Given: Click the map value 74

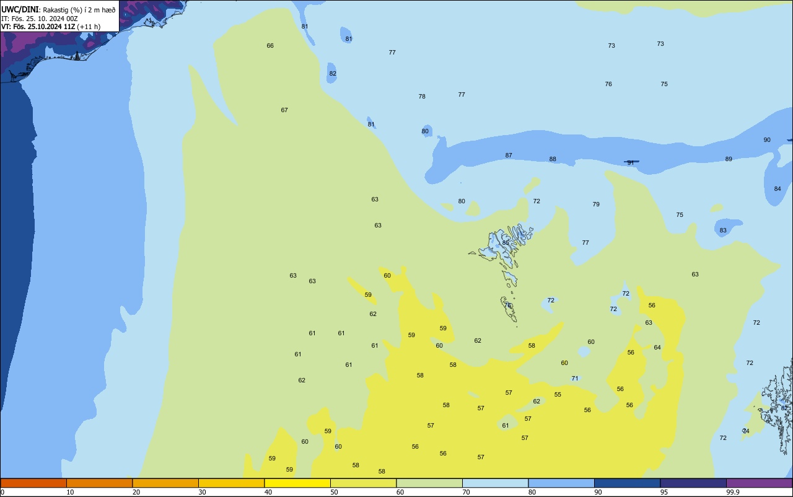Looking at the screenshot, I should [x=746, y=431].
